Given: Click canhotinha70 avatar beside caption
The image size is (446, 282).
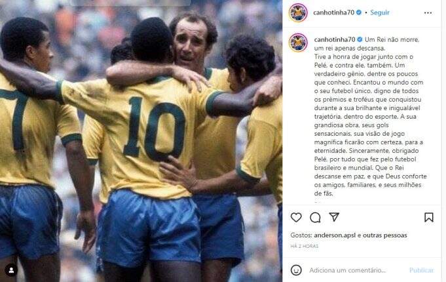Looking at the screenshot, I should [298, 43].
